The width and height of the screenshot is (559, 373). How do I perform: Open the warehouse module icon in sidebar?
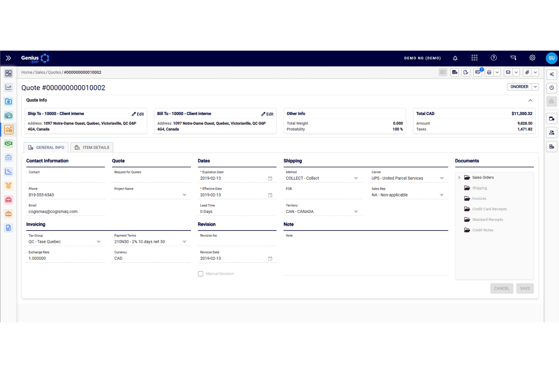8,116
